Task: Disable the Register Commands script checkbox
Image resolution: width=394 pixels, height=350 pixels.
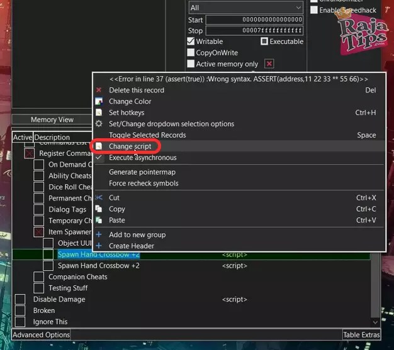Action: 30,153
